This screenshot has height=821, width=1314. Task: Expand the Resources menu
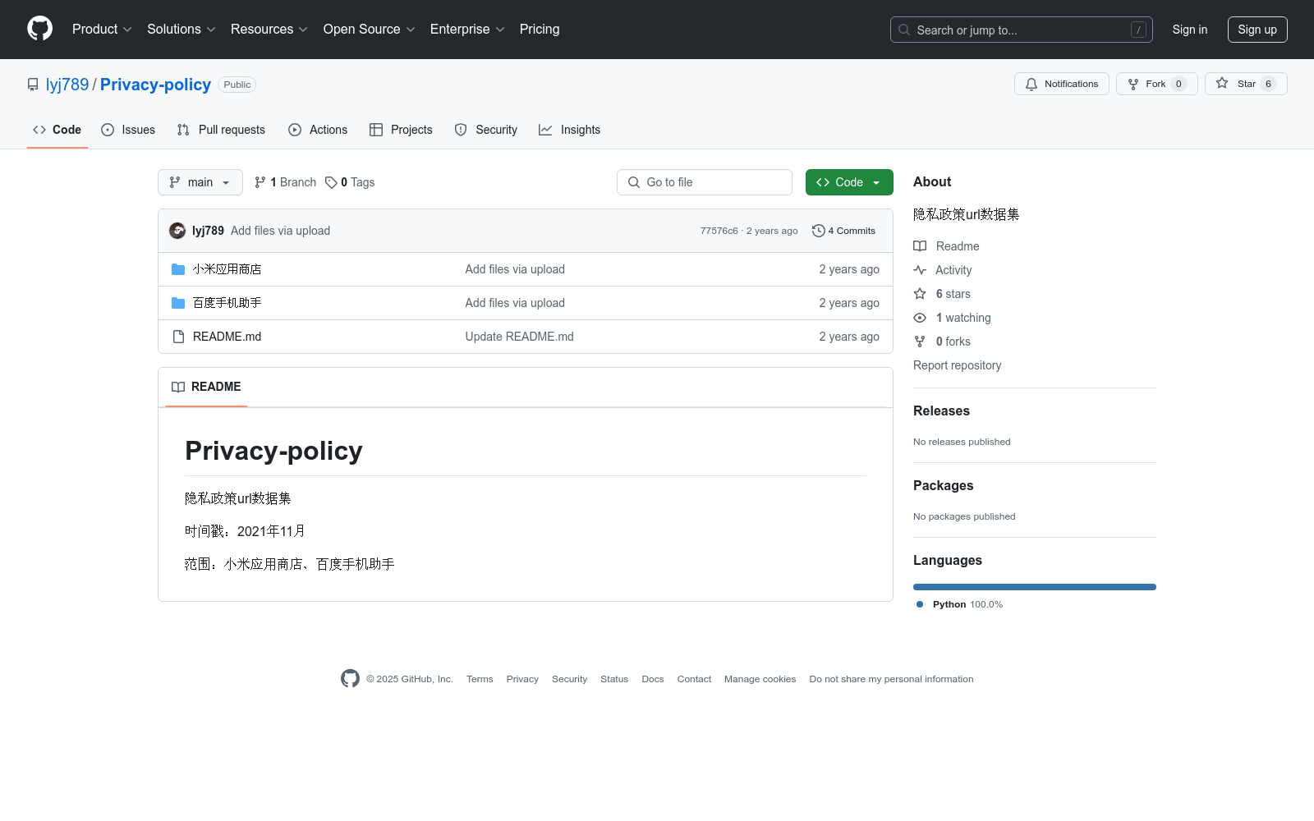pos(269,30)
